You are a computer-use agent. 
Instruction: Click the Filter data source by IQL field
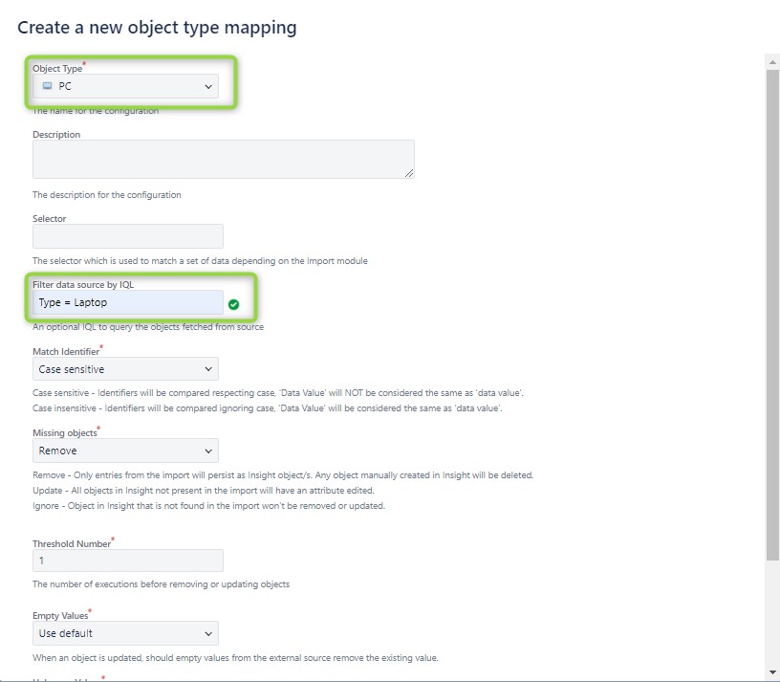tap(128, 302)
